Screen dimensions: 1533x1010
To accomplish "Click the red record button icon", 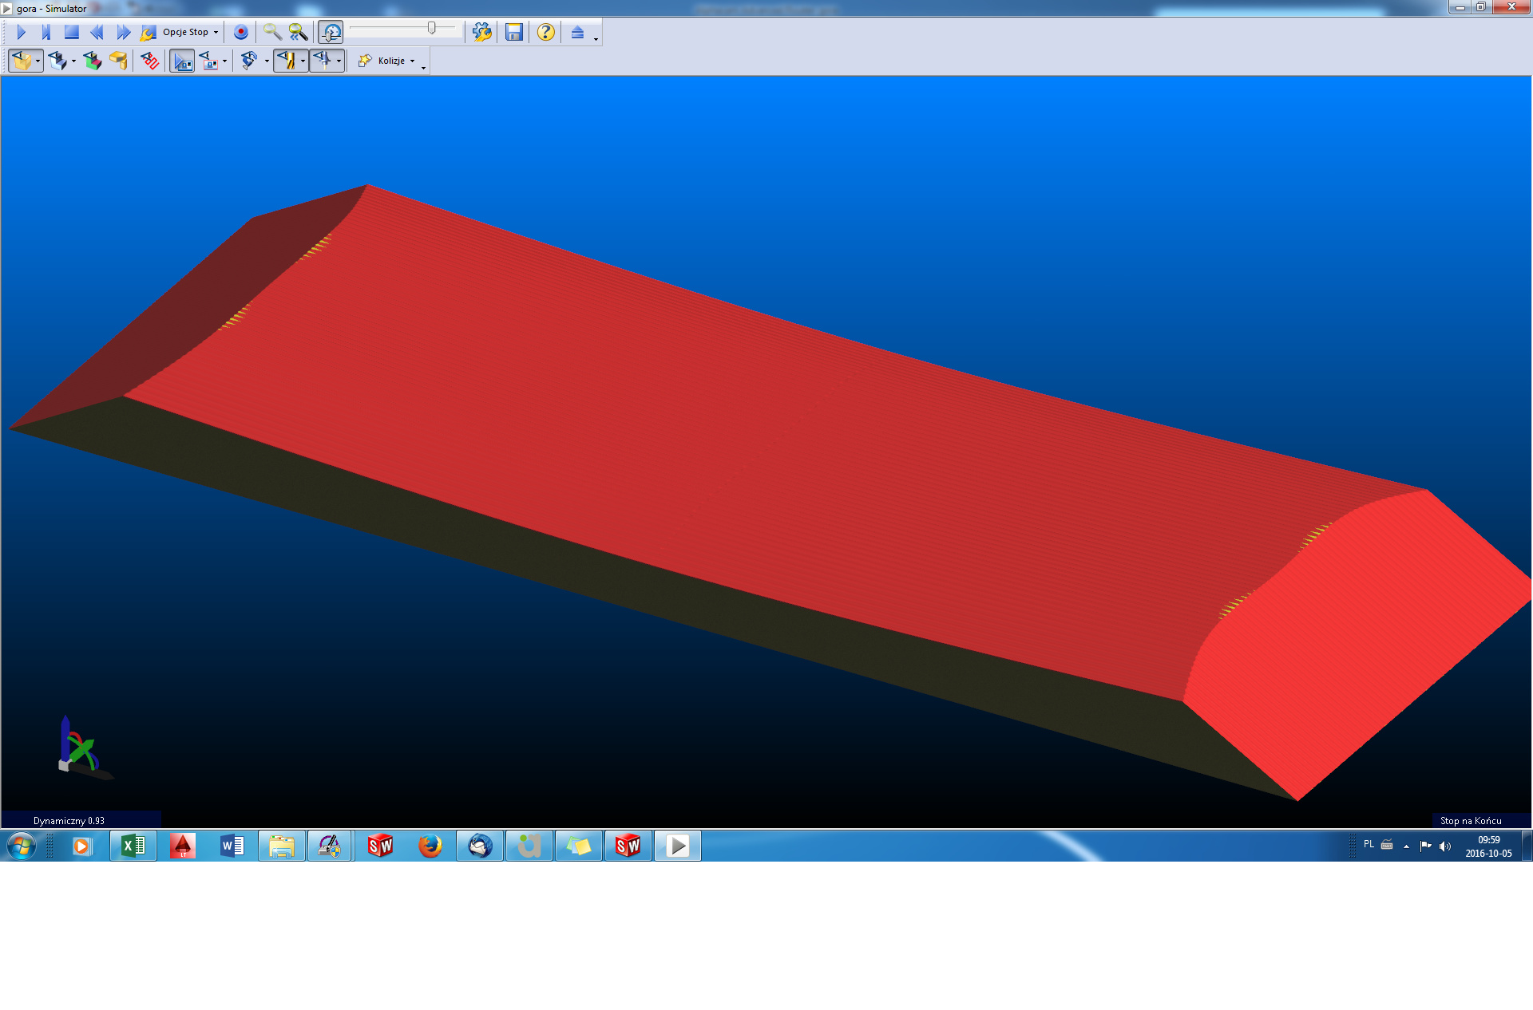I will [x=240, y=33].
